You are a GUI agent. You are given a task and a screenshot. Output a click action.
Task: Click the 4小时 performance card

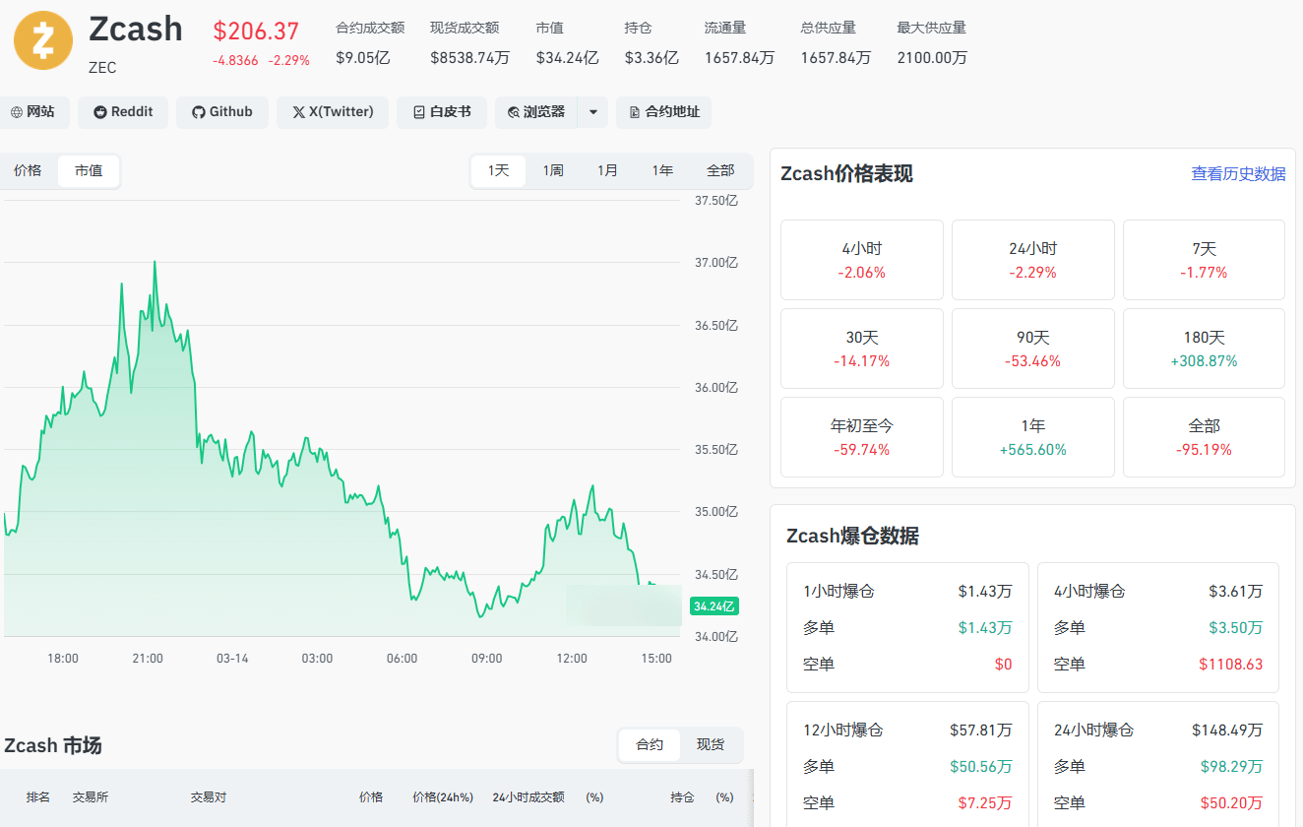pyautogui.click(x=862, y=260)
